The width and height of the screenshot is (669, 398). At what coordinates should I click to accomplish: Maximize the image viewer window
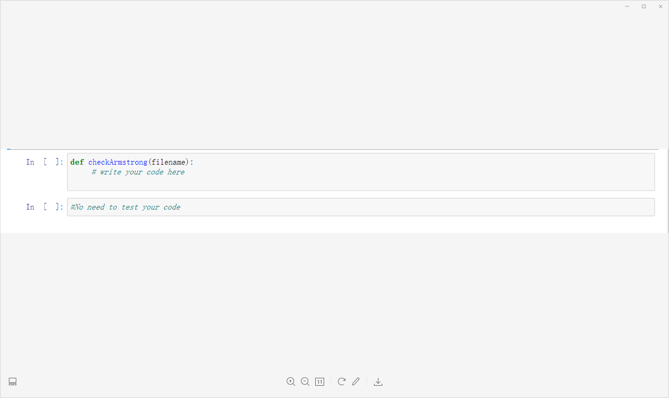point(644,6)
